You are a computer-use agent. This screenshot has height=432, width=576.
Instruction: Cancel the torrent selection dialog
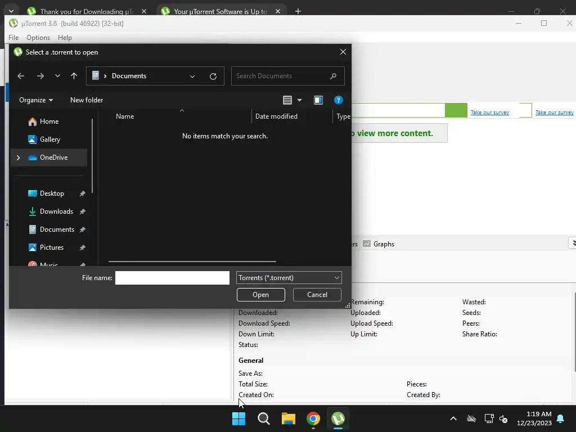(317, 295)
